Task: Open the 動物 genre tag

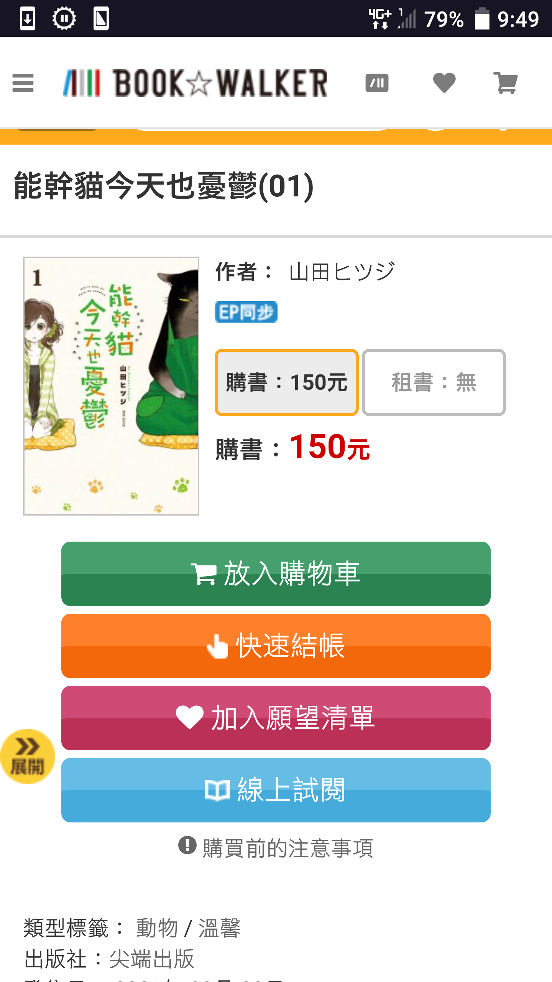Action: click(x=157, y=928)
